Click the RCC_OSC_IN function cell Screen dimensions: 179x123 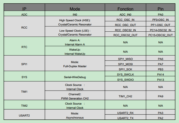125,19
